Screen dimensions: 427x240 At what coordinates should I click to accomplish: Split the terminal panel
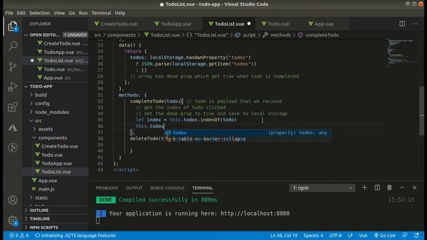pyautogui.click(x=377, y=188)
